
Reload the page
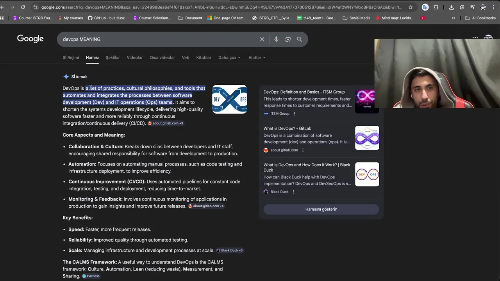(23, 7)
